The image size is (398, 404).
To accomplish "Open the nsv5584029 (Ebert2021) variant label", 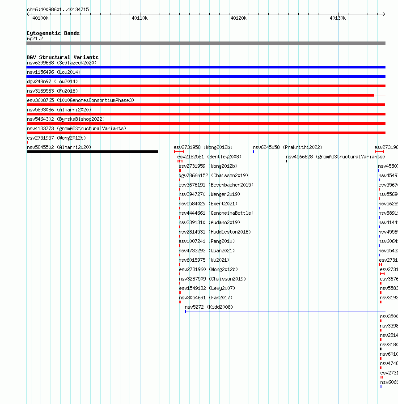I will coord(208,204).
